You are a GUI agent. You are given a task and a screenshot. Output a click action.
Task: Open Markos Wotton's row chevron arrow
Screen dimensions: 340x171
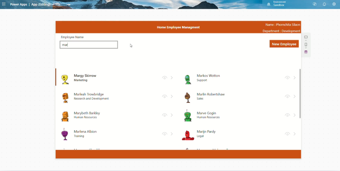pyautogui.click(x=295, y=78)
